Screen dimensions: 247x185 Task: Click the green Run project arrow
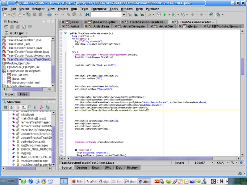pos(165,15)
